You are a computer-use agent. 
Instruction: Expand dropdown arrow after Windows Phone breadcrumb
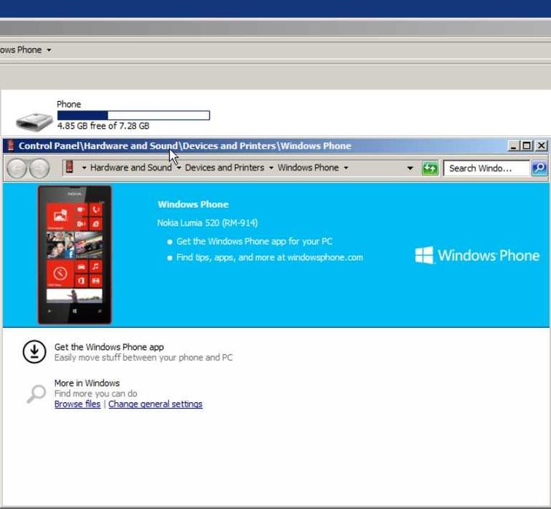point(346,168)
